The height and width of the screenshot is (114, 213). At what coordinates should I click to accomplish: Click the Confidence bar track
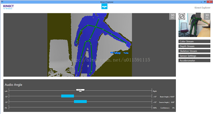tap(80, 107)
